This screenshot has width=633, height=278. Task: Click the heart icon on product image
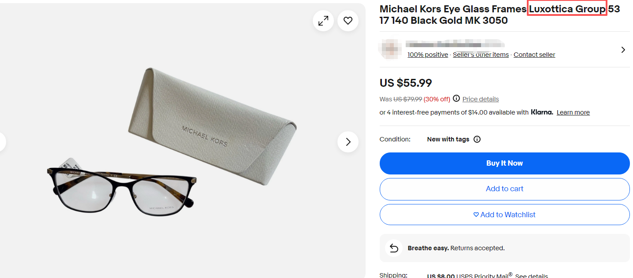coord(348,21)
